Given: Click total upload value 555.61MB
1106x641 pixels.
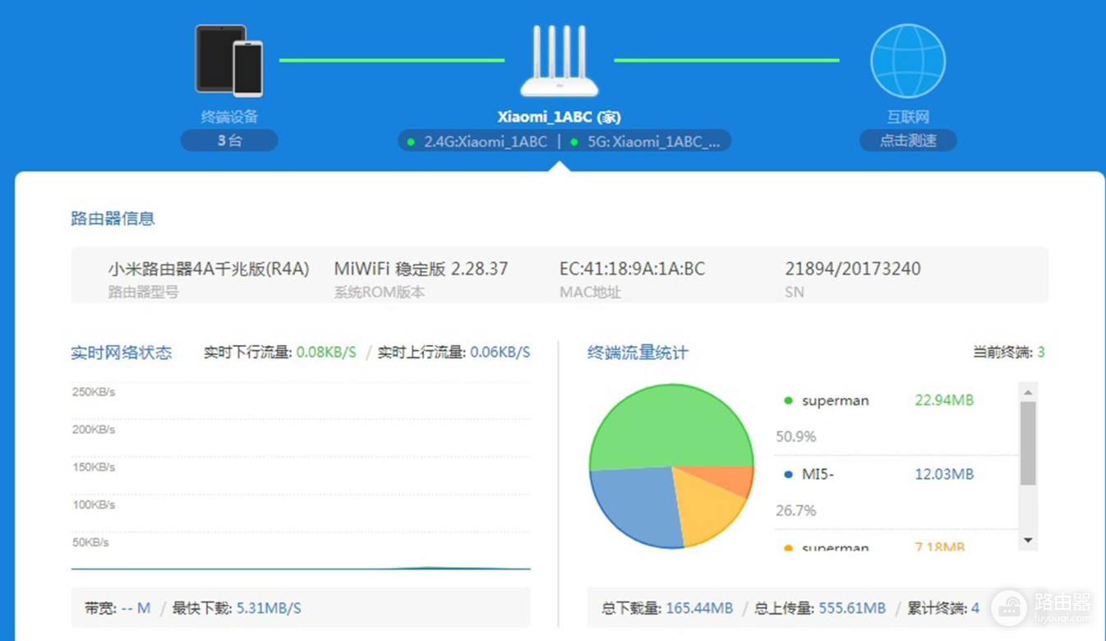Looking at the screenshot, I should point(852,608).
